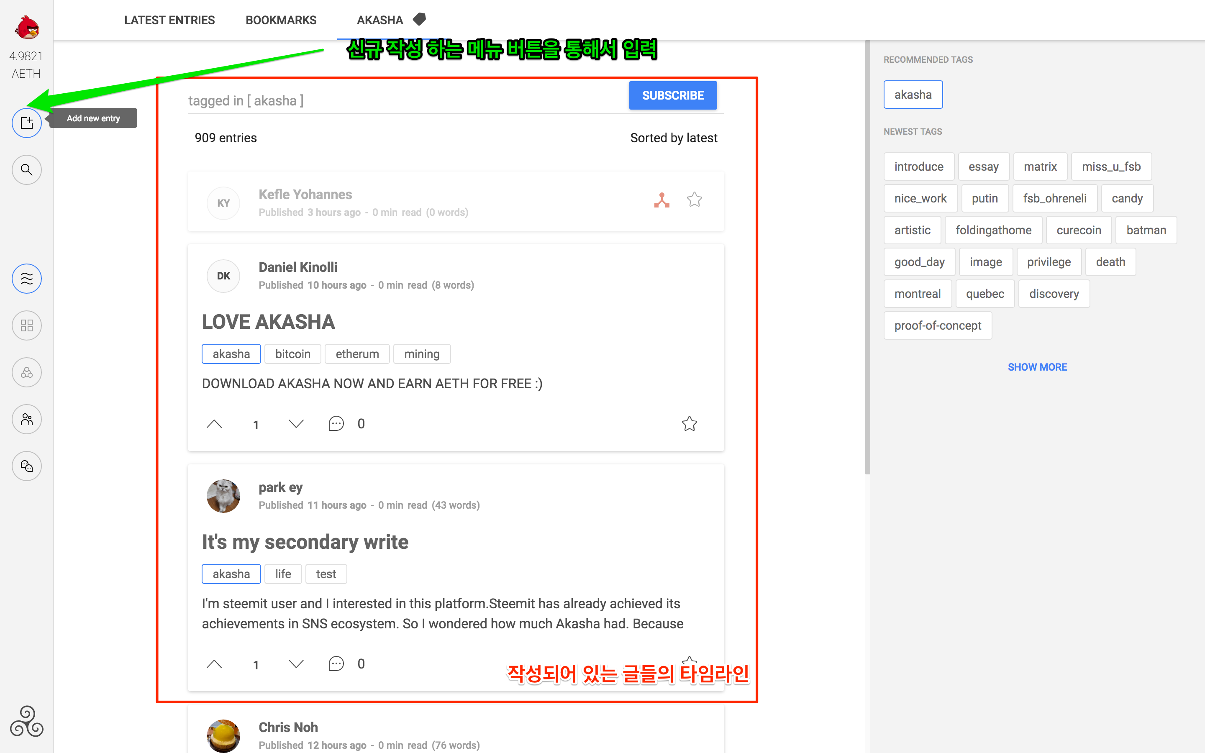
Task: Select the introduce tag
Action: (919, 166)
